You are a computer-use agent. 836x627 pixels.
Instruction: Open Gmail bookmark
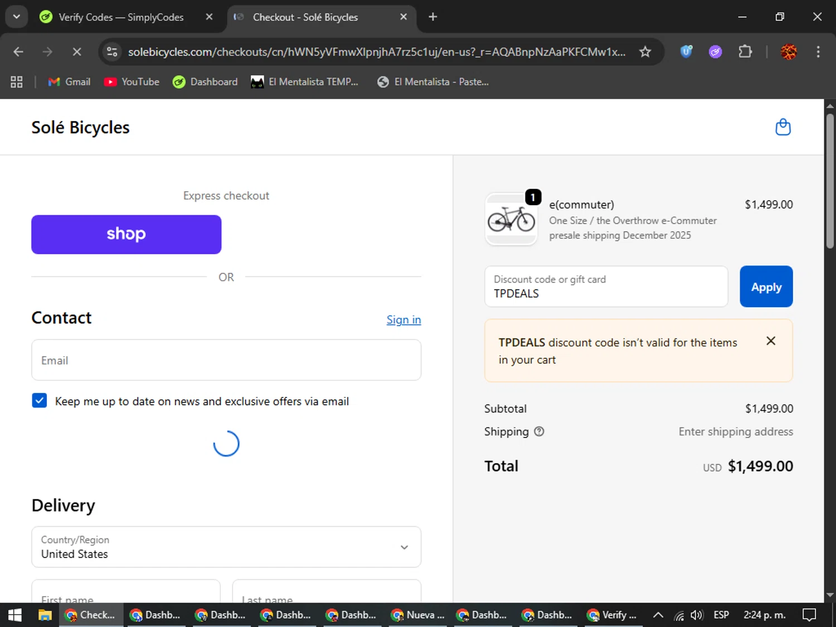[x=69, y=82]
